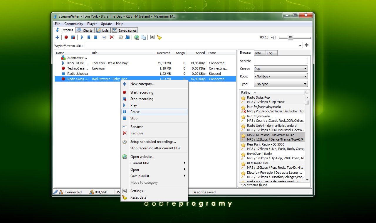Click the stream settings toolbar icon
376x223 pixels.
pyautogui.click(x=152, y=37)
